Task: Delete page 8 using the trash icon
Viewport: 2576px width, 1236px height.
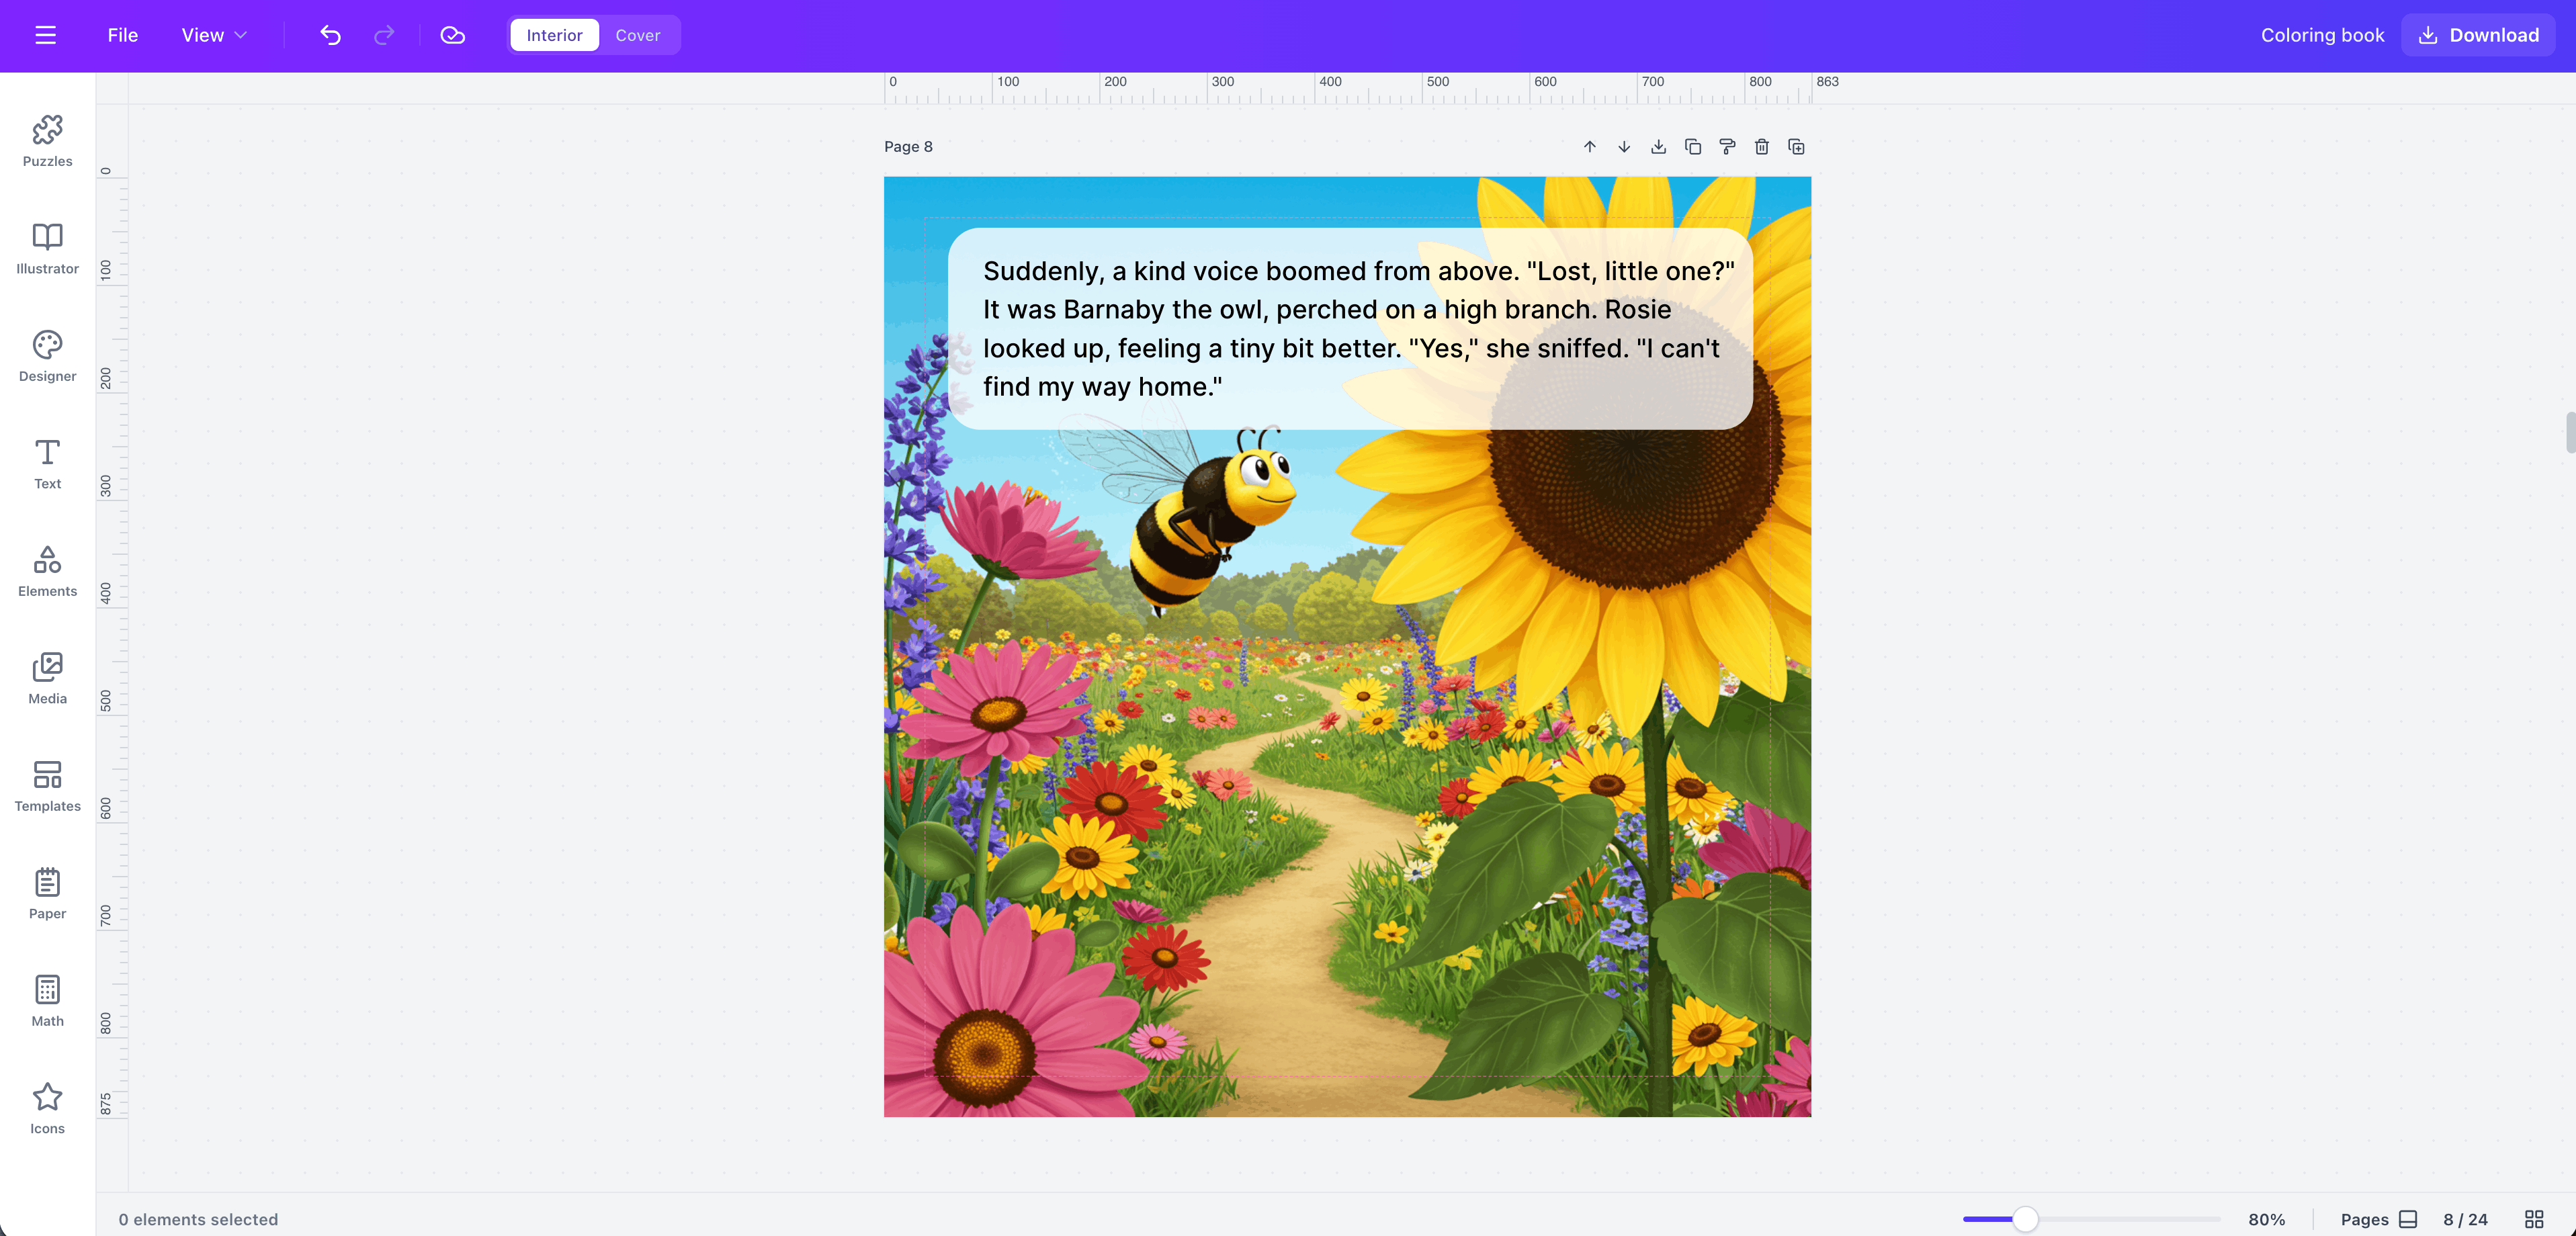Action: pos(1761,146)
